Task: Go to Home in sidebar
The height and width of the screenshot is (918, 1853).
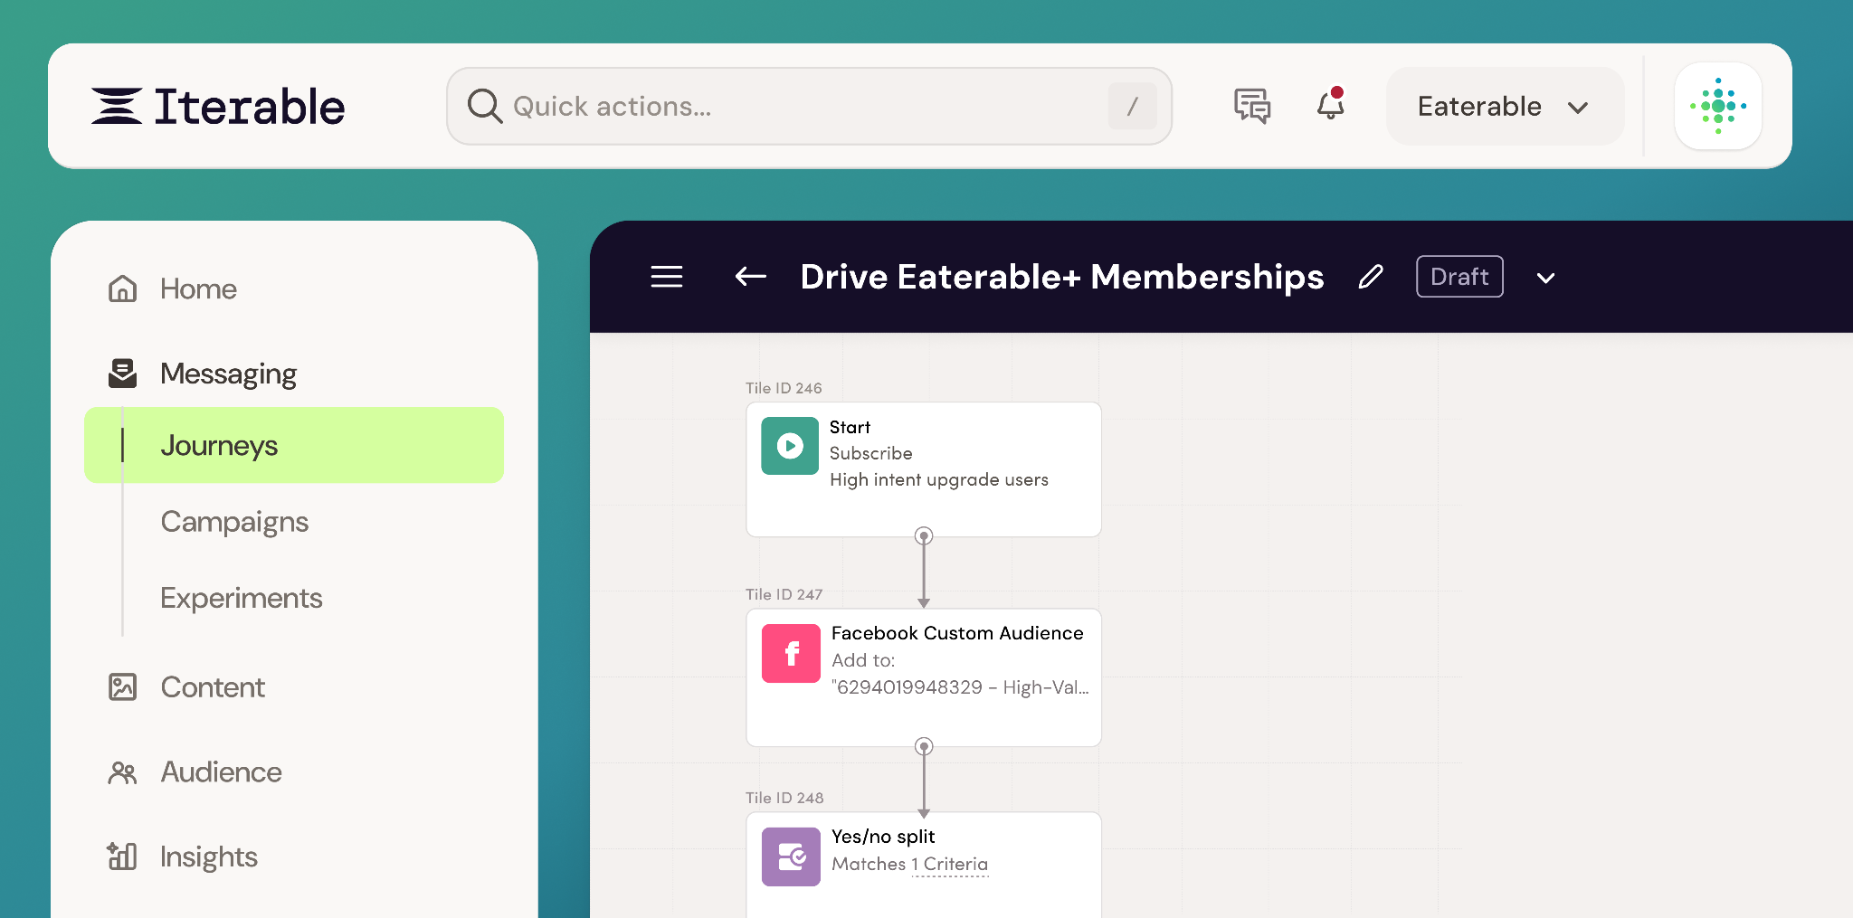Action: 198,289
